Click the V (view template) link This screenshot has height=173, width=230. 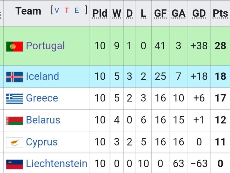57,10
